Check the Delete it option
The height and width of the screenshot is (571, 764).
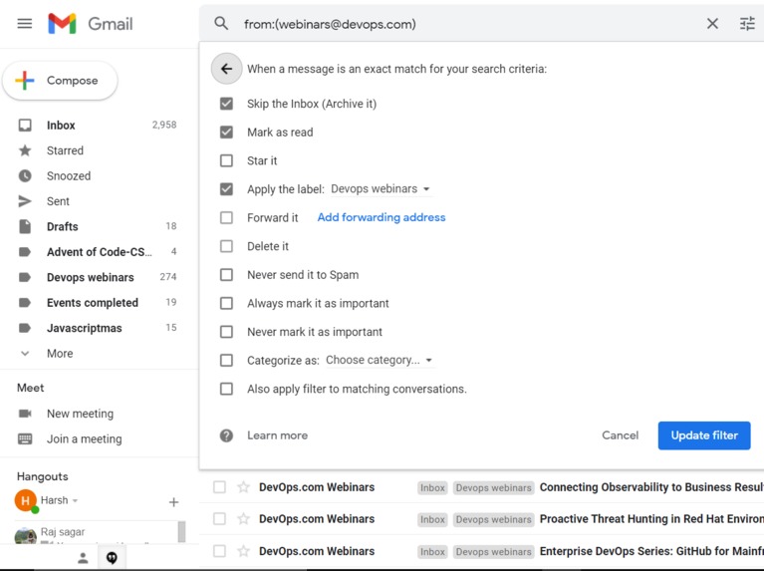point(226,246)
